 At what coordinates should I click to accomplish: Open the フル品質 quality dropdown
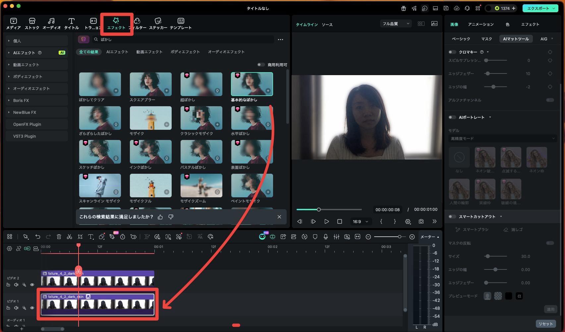click(396, 24)
